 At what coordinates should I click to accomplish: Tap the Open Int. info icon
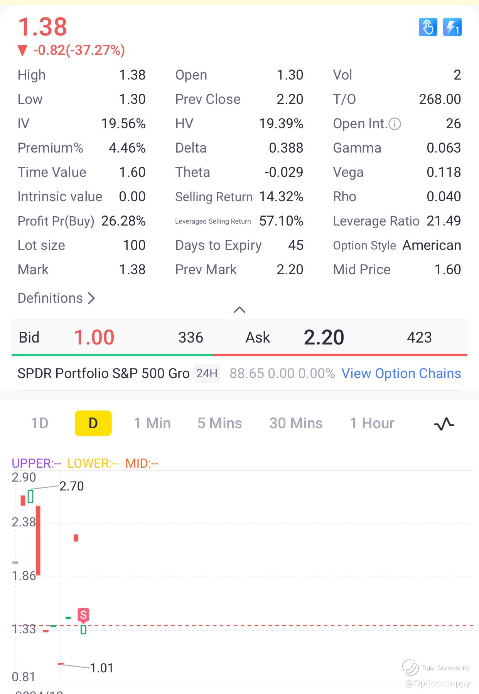click(x=395, y=124)
